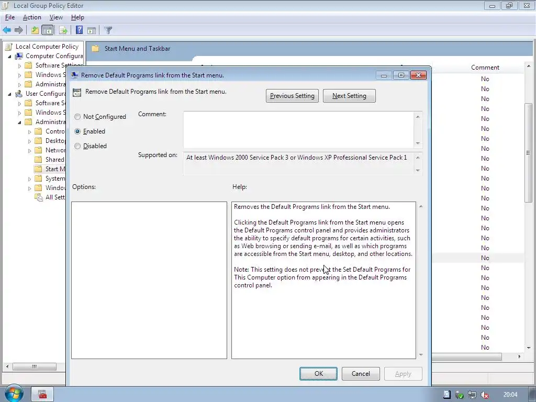Open the Action menu
This screenshot has width=536, height=402.
click(x=32, y=17)
